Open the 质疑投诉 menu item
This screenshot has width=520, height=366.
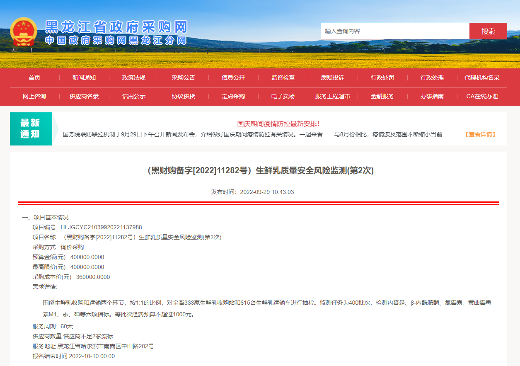click(333, 78)
